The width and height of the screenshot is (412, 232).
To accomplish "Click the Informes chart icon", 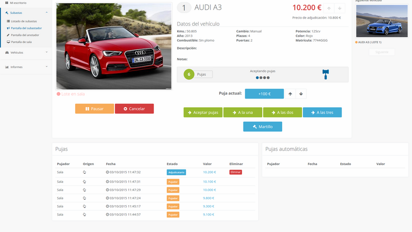I will click(7, 67).
